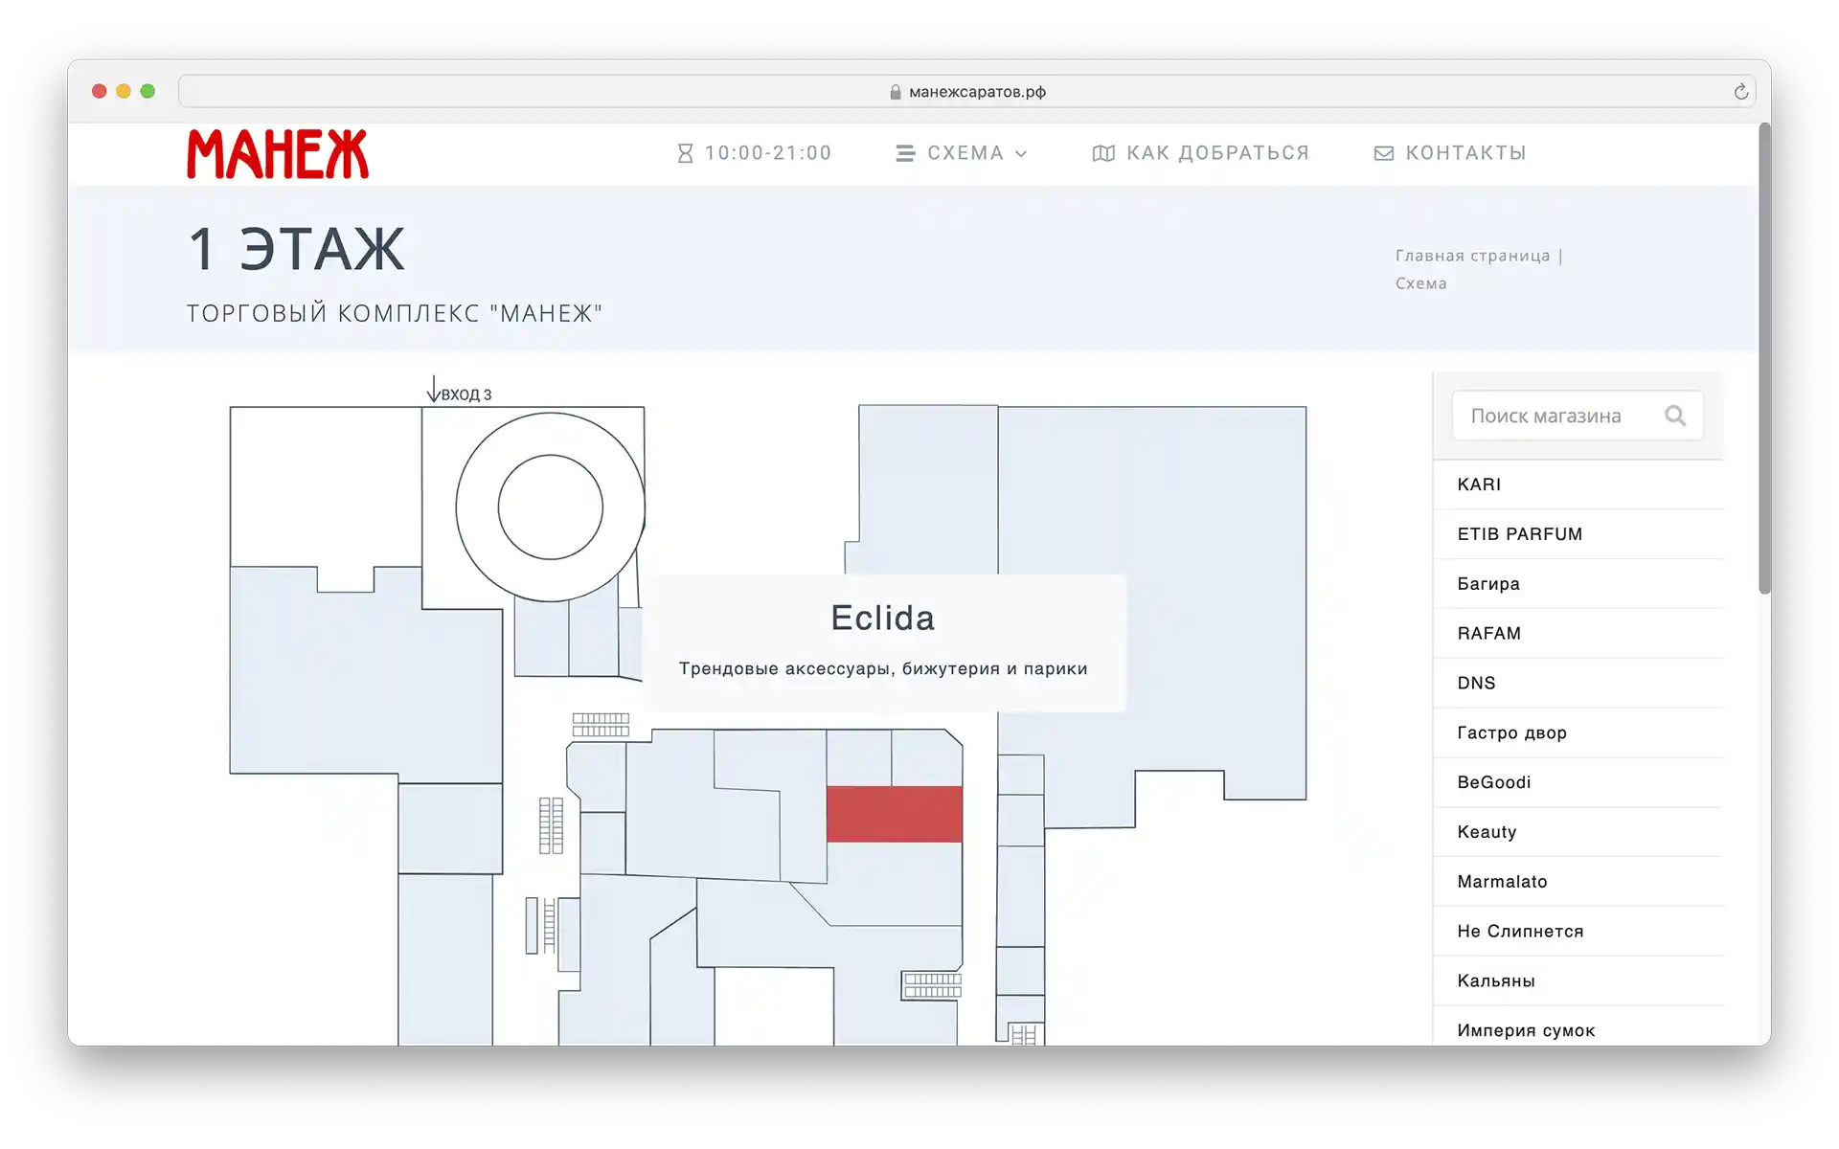Select BeGoodi in the store list
The height and width of the screenshot is (1149, 1839).
pyautogui.click(x=1578, y=782)
